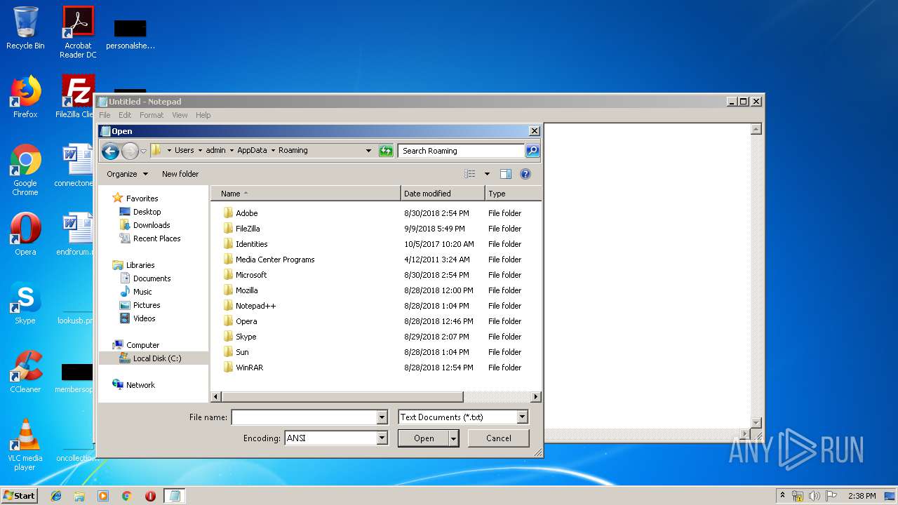Expand the File name dropdown list
This screenshot has width=898, height=505.
click(x=382, y=417)
